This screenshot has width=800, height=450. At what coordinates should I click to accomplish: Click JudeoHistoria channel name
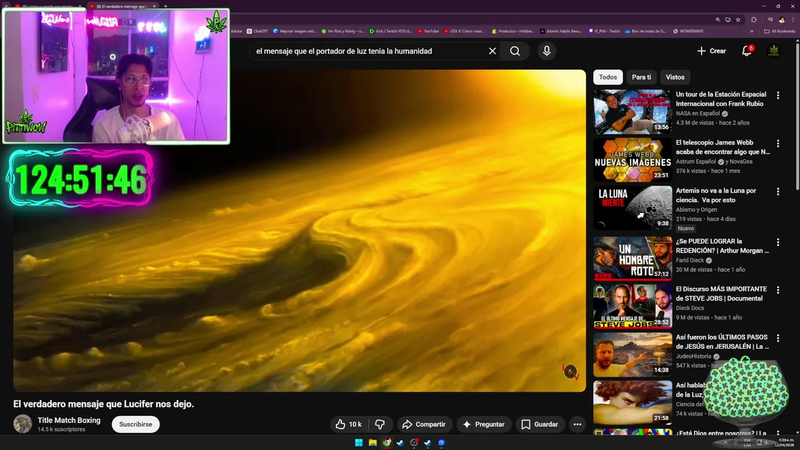pos(693,357)
